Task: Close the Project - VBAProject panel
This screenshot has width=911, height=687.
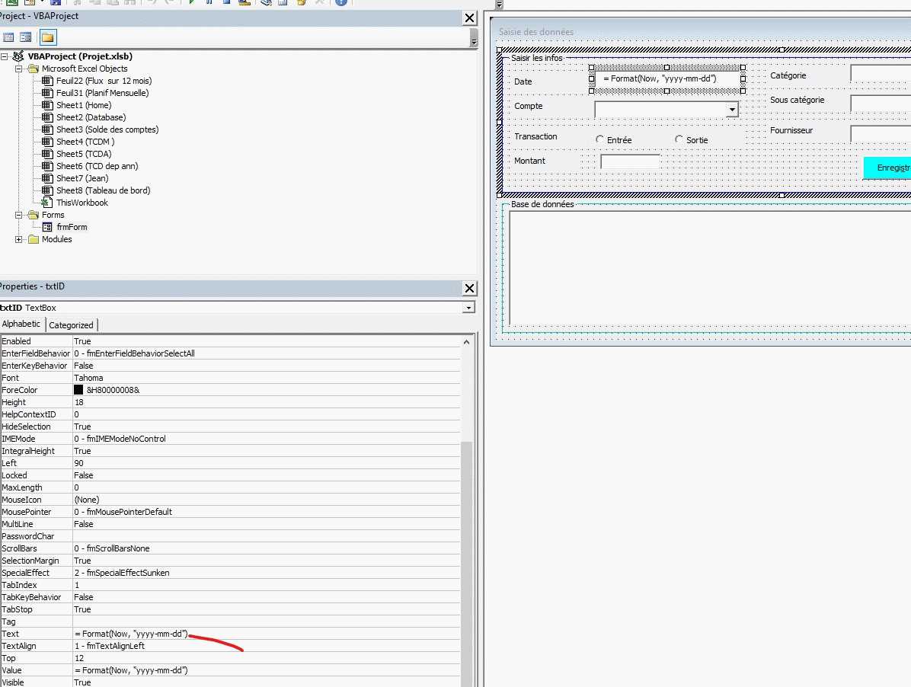Action: [469, 18]
